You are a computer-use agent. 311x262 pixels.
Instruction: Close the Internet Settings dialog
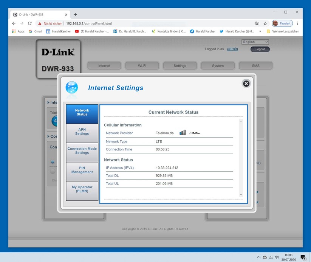tap(246, 84)
